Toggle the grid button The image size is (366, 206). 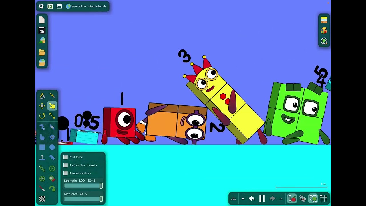pyautogui.click(x=324, y=199)
